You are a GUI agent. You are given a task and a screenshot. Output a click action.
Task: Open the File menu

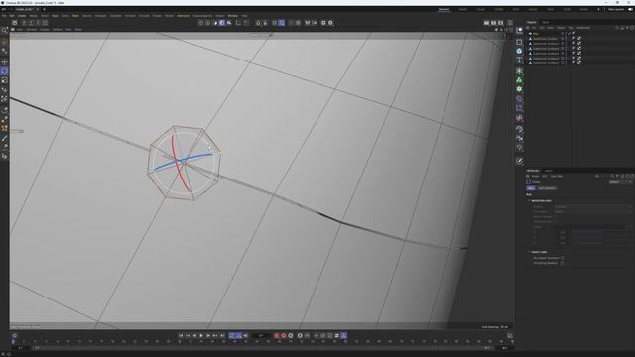point(4,16)
